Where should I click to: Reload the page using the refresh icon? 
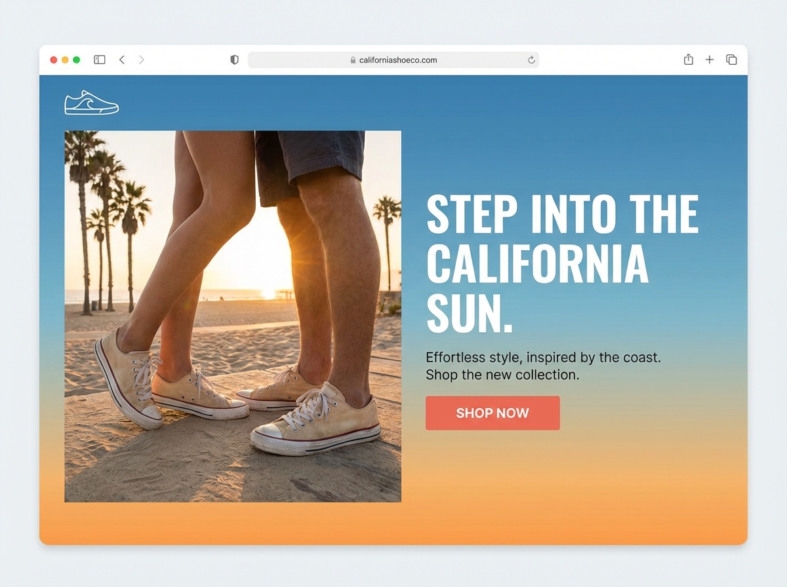pyautogui.click(x=531, y=60)
